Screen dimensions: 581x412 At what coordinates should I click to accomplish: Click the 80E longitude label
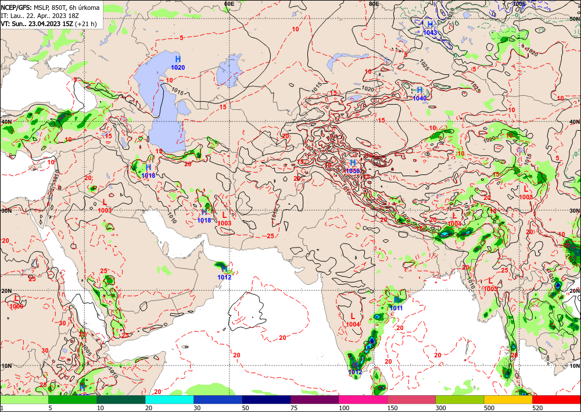[374, 3]
